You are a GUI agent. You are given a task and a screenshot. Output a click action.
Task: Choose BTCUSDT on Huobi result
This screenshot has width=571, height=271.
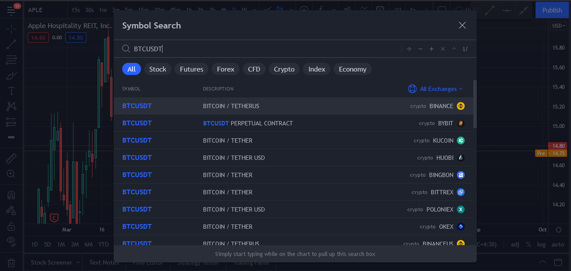(293, 158)
